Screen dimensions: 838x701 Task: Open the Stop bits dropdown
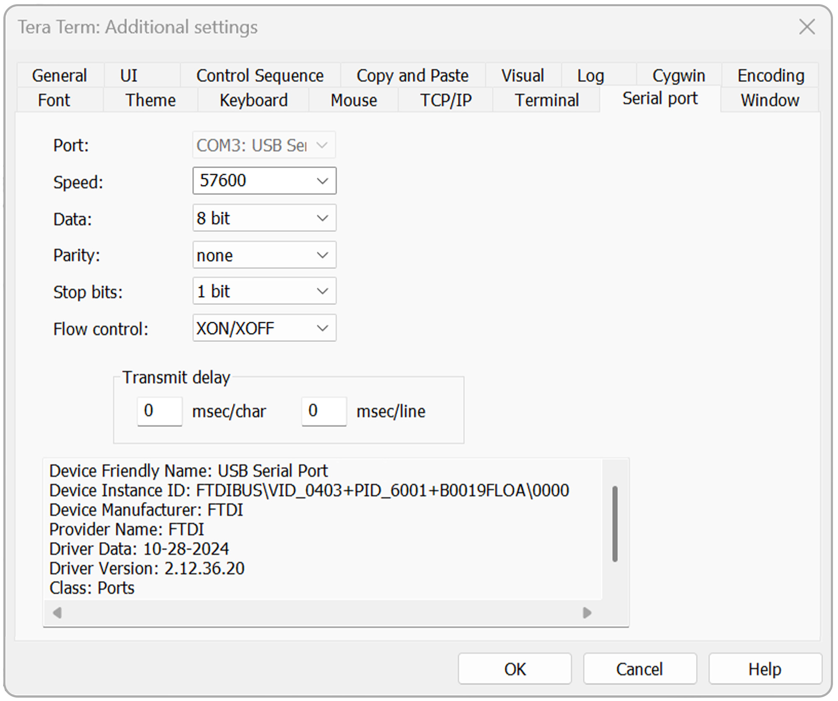tap(264, 291)
